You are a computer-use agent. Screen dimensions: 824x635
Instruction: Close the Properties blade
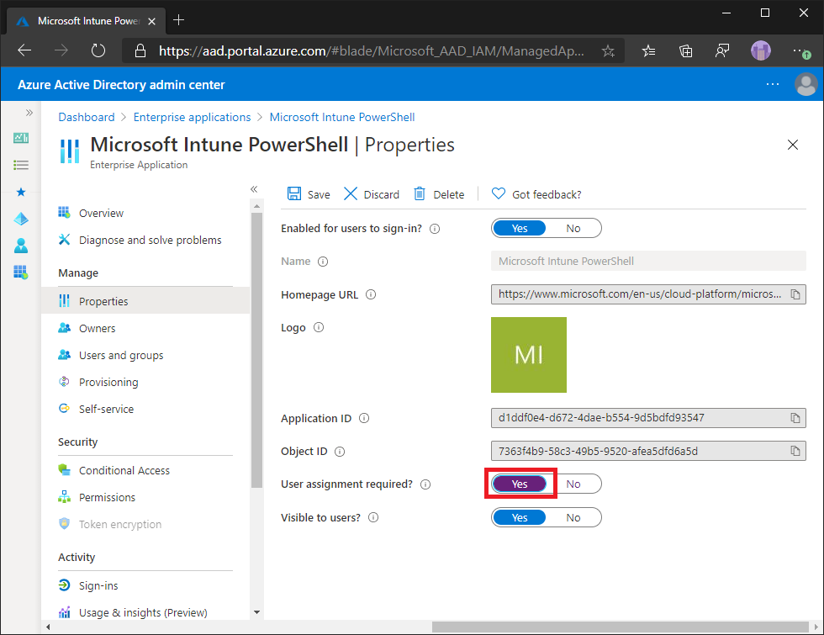(792, 145)
